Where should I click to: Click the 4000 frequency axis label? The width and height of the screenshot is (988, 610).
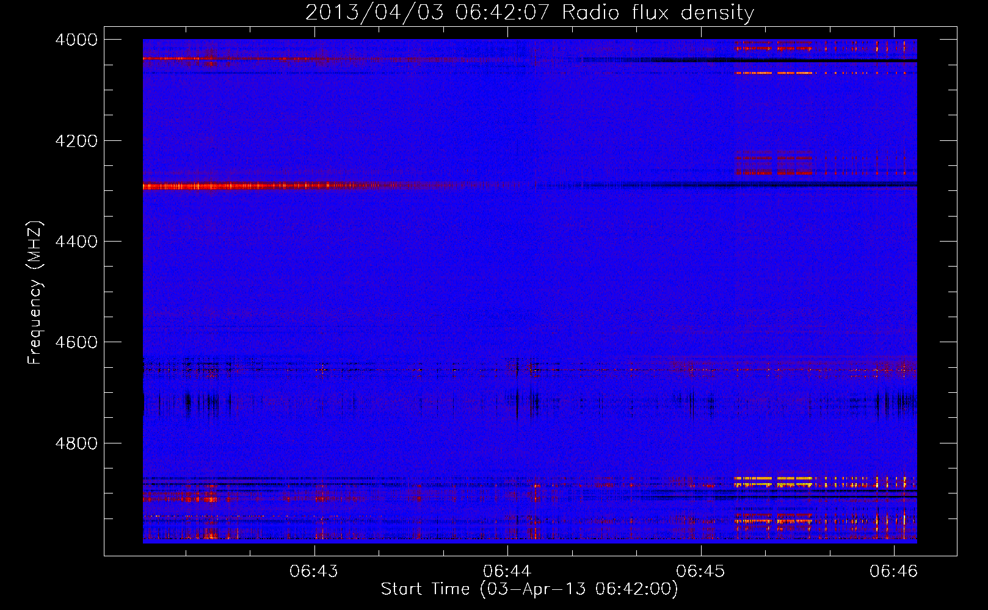coord(76,40)
